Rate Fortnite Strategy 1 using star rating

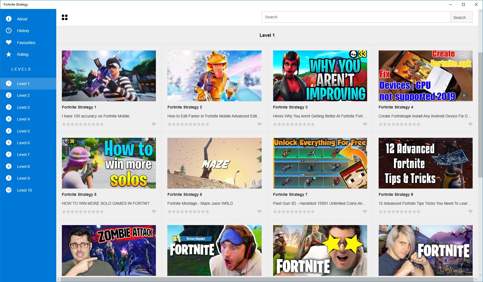click(83, 124)
